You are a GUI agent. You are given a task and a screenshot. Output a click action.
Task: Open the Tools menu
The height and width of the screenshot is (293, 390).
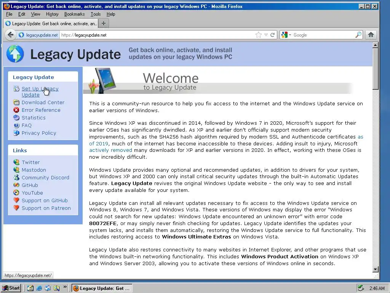click(x=96, y=14)
